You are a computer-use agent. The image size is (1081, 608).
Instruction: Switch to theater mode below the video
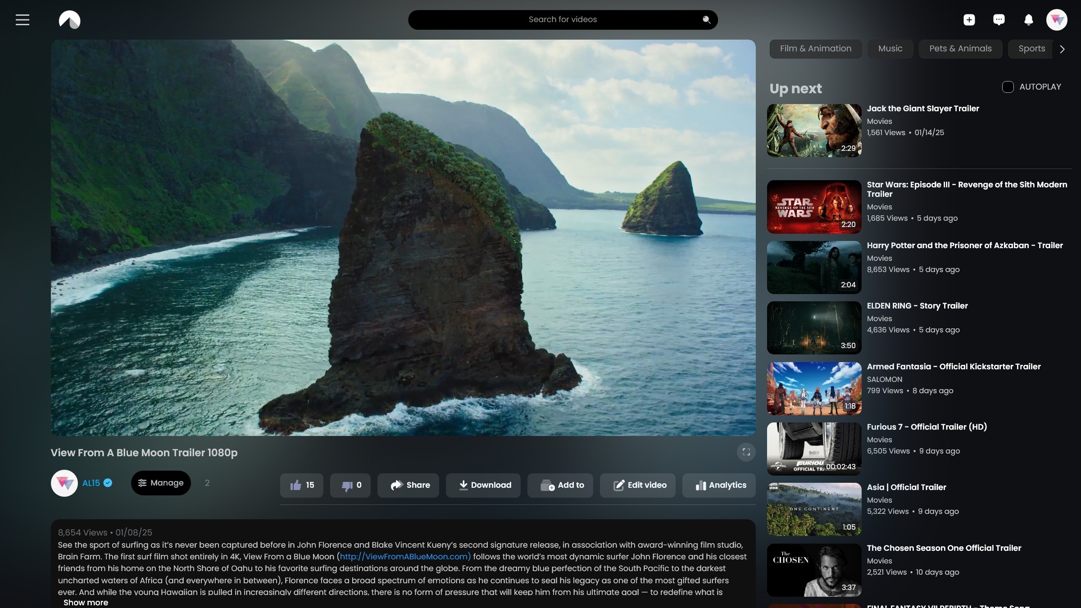tap(746, 452)
